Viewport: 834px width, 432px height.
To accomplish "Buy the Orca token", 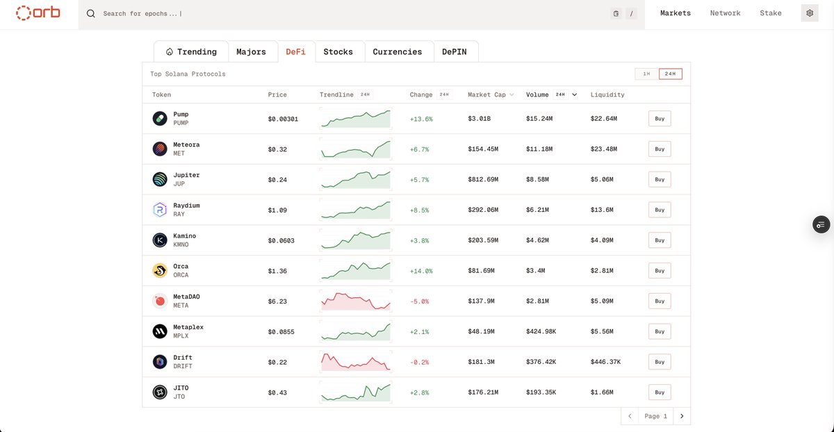I will click(660, 271).
